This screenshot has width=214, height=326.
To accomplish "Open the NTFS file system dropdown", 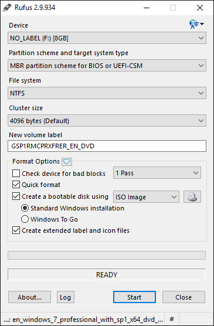I will [107, 93].
